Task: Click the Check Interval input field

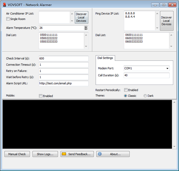Action: 64,58
